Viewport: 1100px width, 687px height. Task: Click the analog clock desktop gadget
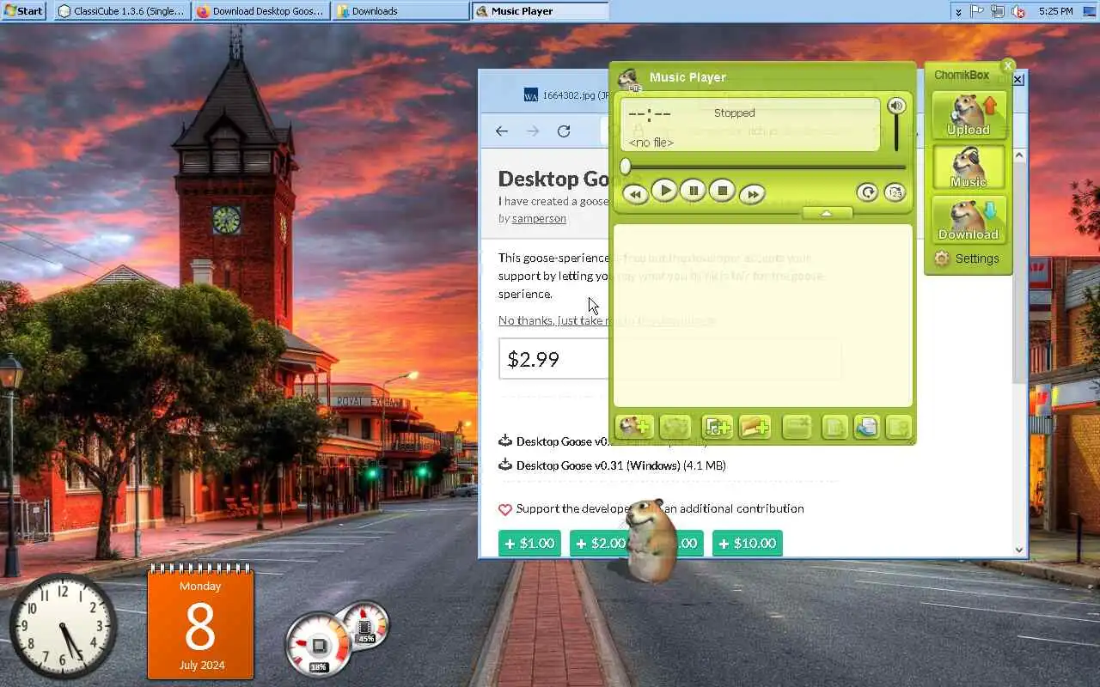[x=63, y=626]
